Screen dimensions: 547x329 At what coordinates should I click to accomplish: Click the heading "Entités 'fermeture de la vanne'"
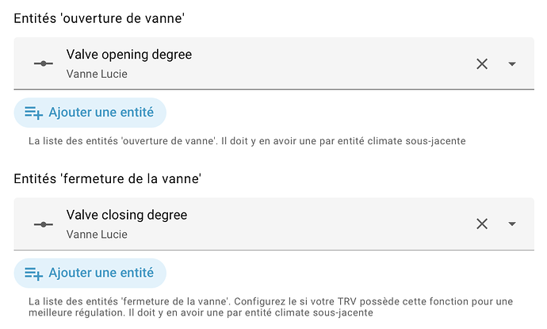[x=108, y=179]
